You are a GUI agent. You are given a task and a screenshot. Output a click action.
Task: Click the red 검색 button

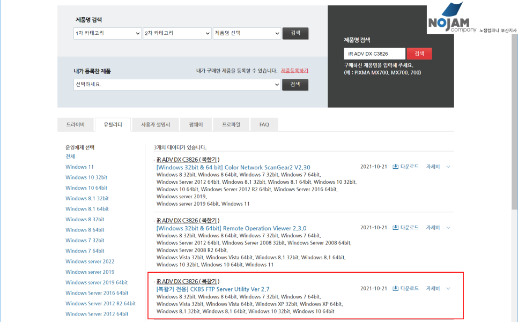419,54
